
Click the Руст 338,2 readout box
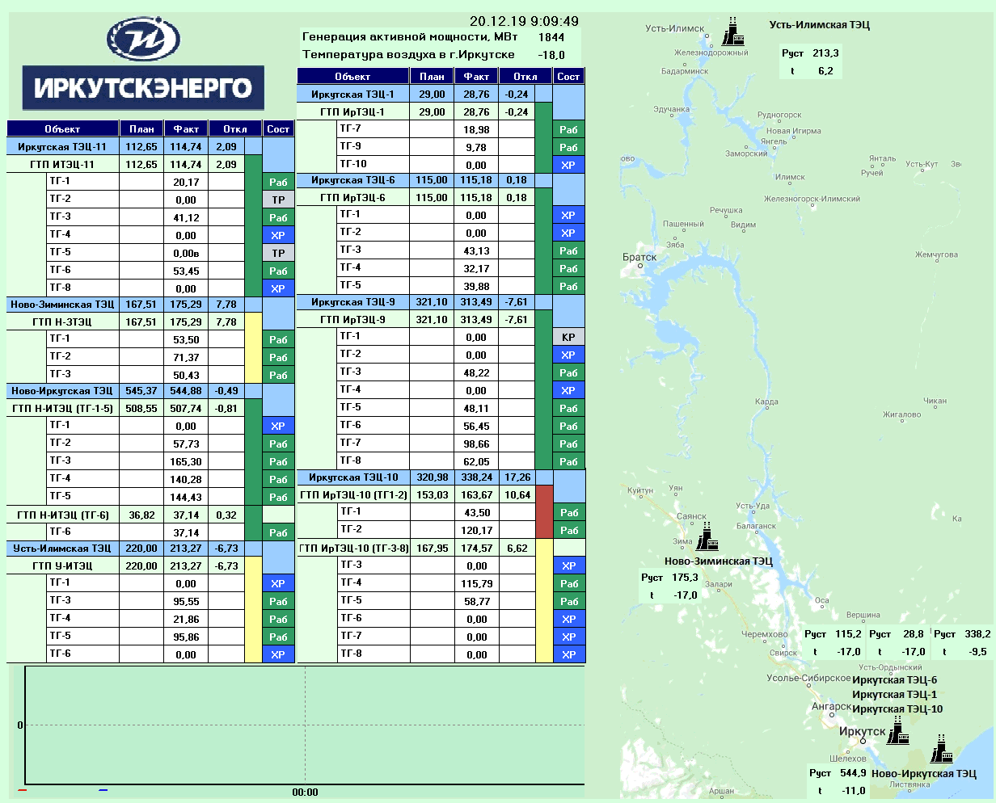point(962,634)
